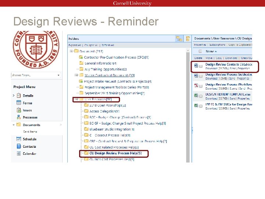The width and height of the screenshot is (265, 199).
Task: Click Word icon of Design Review Contacts List
Action: pyautogui.click(x=196, y=66)
